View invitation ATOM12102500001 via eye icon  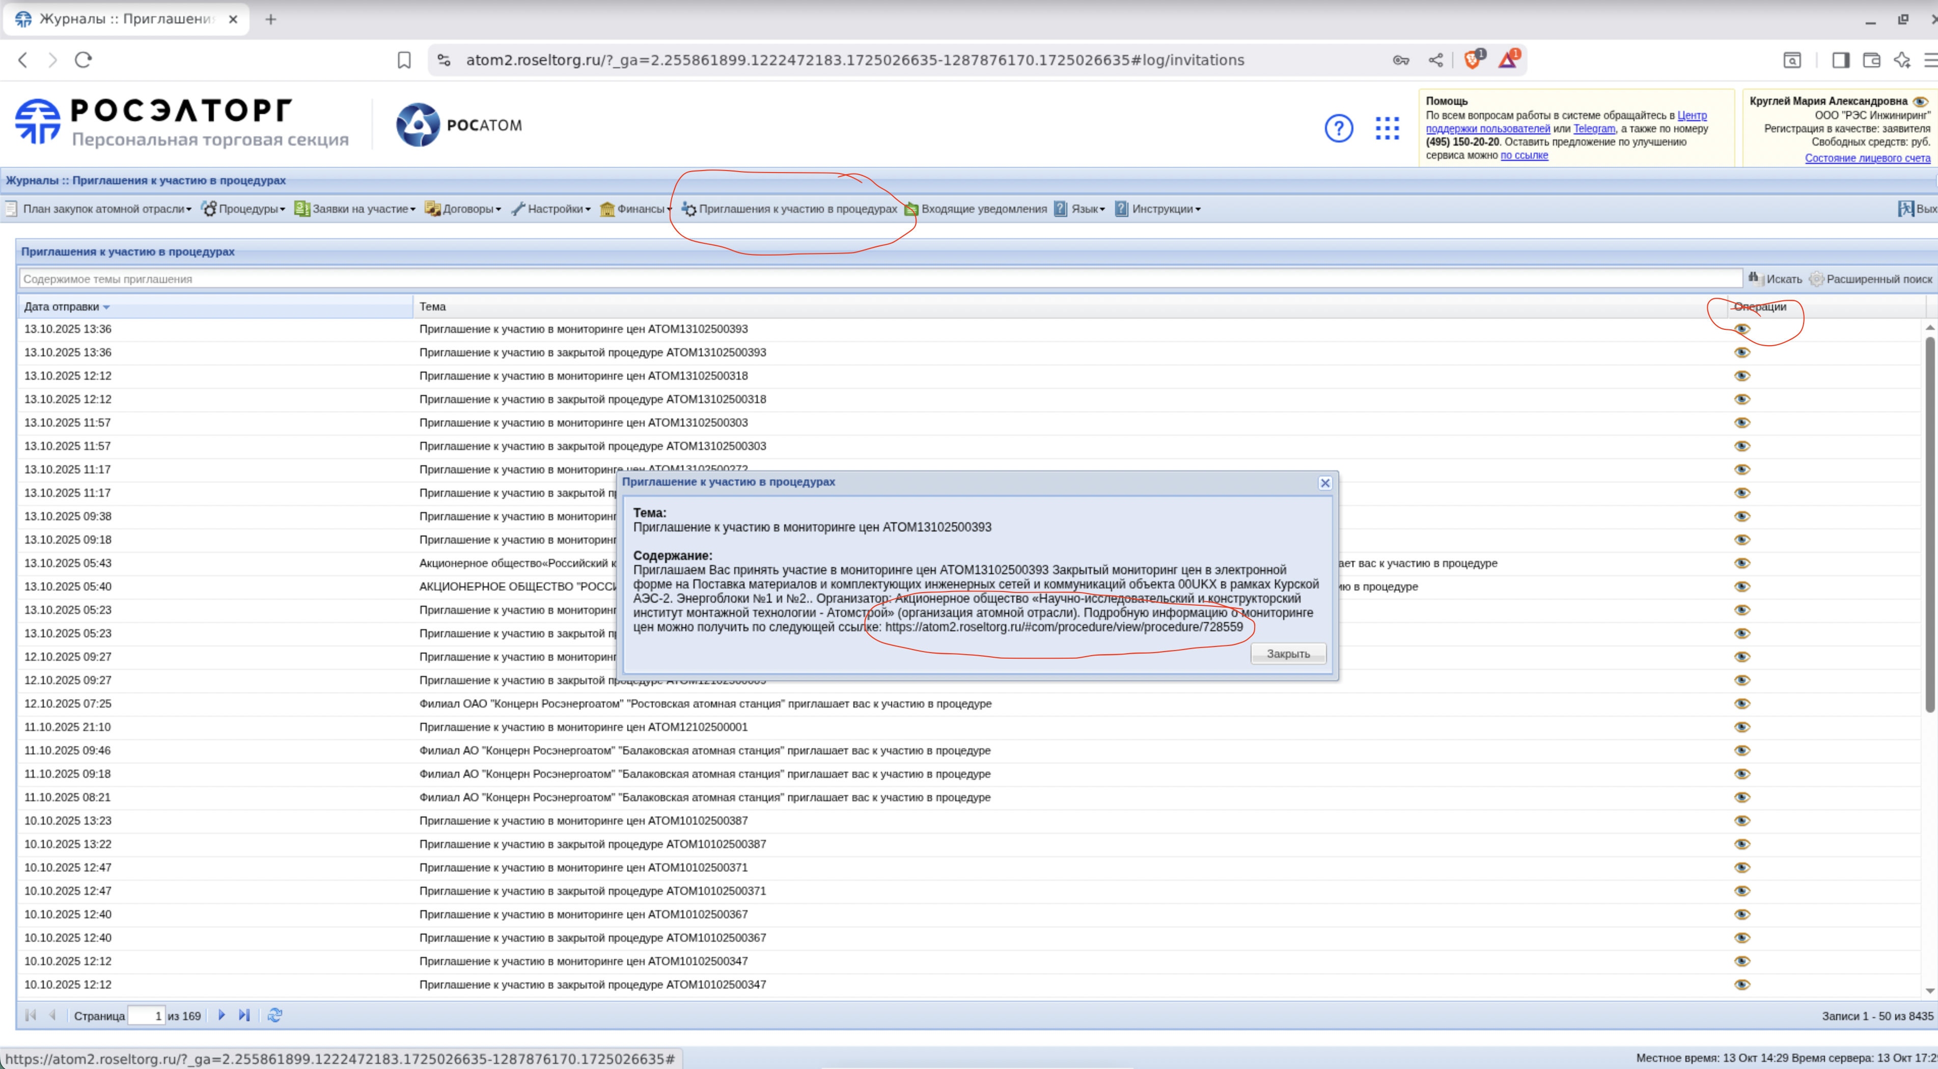click(x=1741, y=727)
